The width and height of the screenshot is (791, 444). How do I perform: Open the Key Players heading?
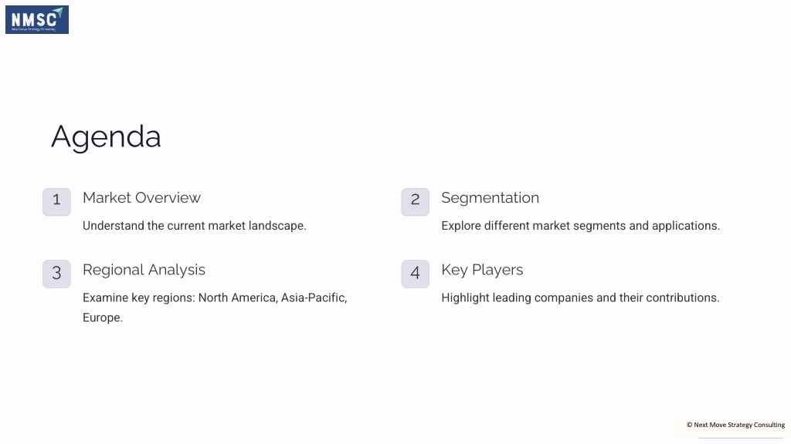tap(482, 270)
